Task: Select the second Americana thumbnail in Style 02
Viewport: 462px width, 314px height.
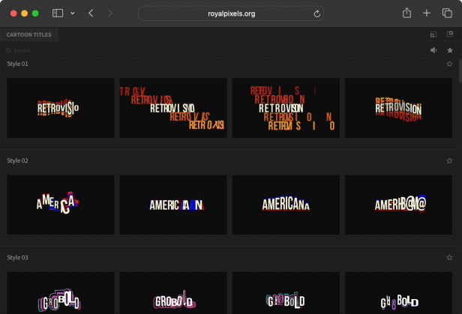Action: click(x=173, y=205)
